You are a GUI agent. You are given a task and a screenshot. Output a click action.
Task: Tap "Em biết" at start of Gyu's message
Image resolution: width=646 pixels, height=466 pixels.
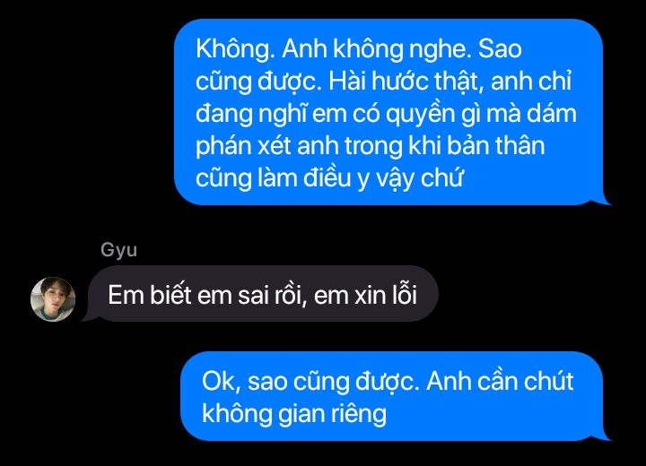[x=150, y=295]
